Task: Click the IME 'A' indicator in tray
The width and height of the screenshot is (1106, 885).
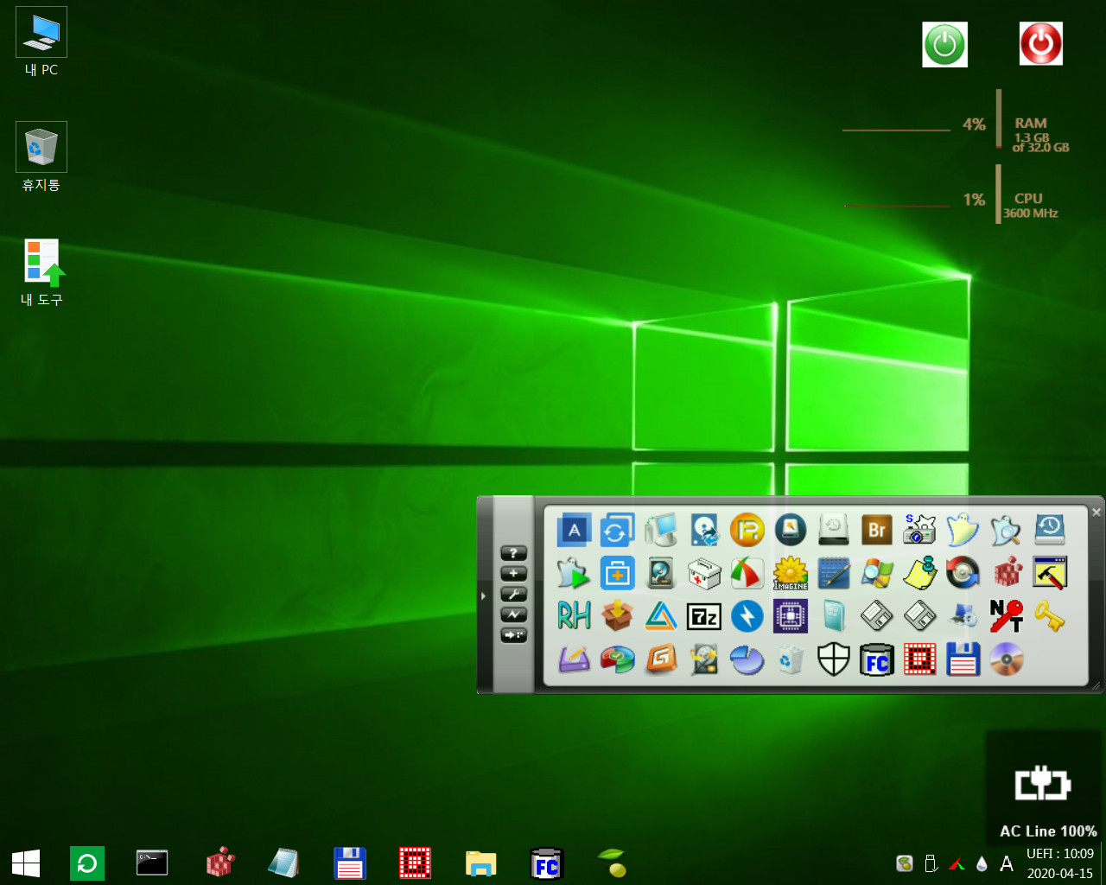Action: click(x=1007, y=863)
